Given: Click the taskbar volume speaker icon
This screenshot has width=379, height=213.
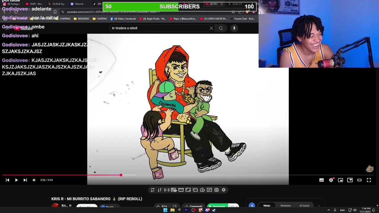Looking at the screenshot, I should tap(355, 210).
